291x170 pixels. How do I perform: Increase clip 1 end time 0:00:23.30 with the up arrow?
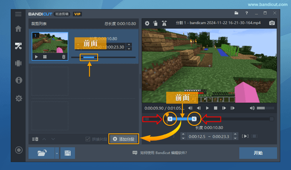coord(129,44)
